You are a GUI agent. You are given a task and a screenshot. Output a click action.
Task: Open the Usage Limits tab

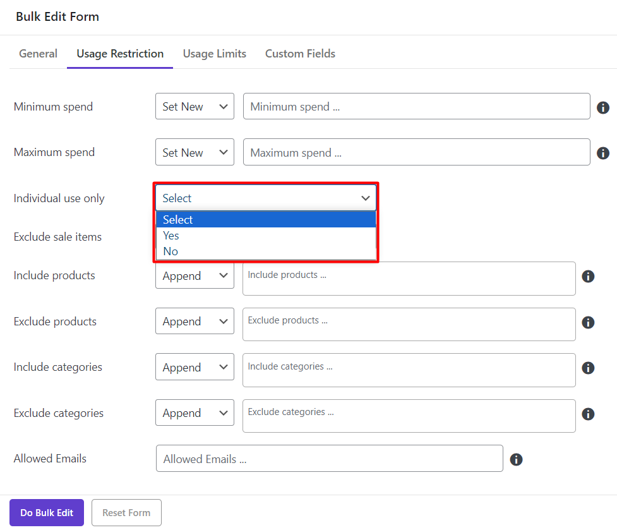[214, 54]
